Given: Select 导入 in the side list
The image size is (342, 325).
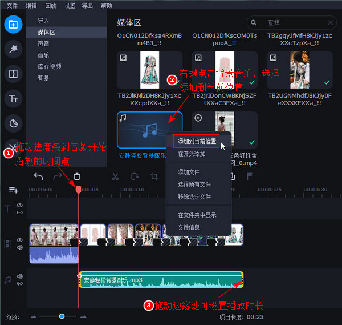Looking at the screenshot, I should [x=66, y=21].
